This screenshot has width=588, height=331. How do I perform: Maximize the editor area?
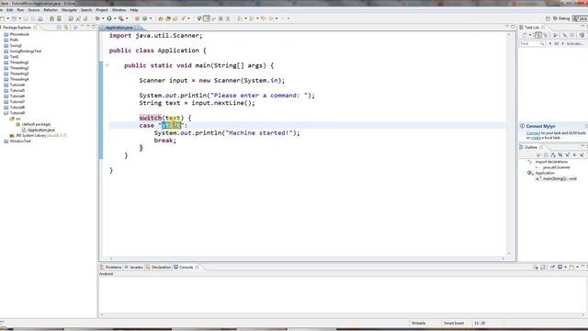coord(513,27)
